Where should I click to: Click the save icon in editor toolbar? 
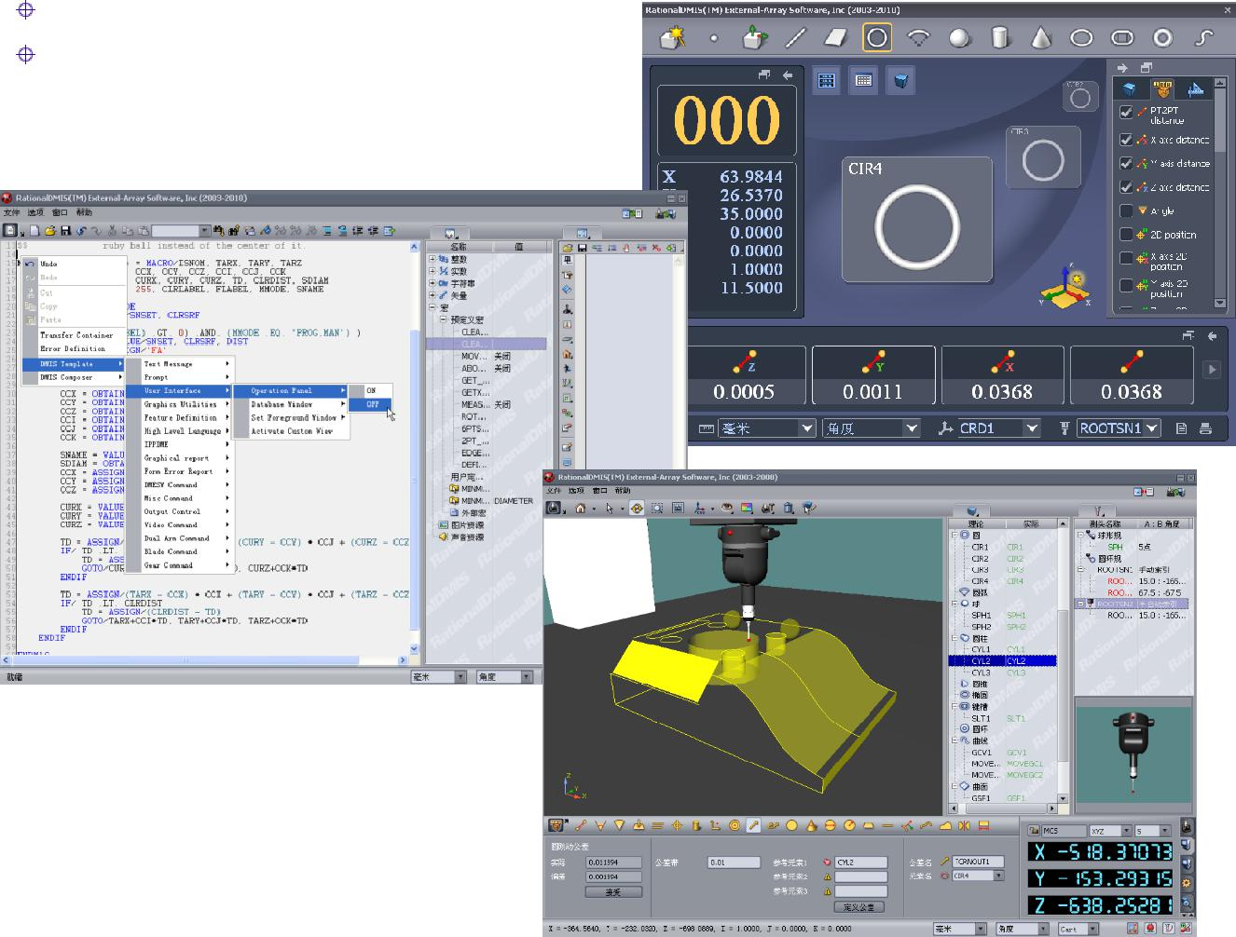point(65,230)
